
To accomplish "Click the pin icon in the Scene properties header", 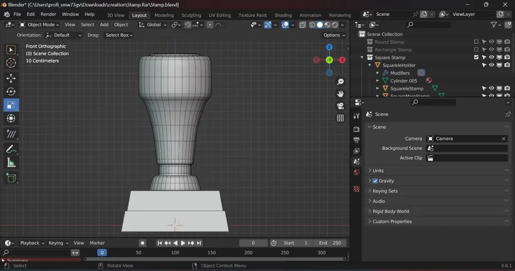I will 508,114.
